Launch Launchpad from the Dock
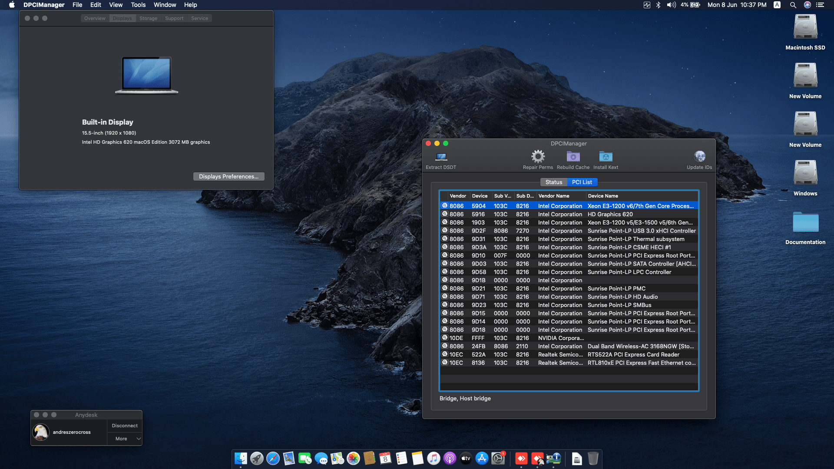834x469 pixels. (x=257, y=458)
